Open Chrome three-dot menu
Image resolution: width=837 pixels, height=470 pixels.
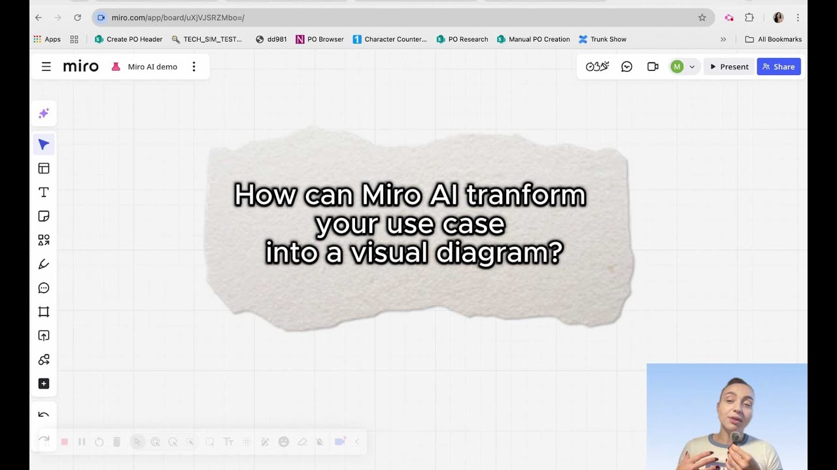point(798,18)
